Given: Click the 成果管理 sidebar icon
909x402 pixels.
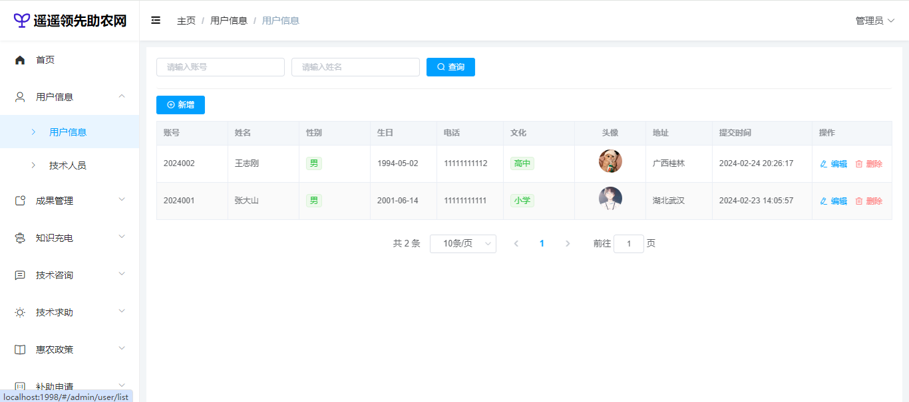Looking at the screenshot, I should pyautogui.click(x=20, y=201).
